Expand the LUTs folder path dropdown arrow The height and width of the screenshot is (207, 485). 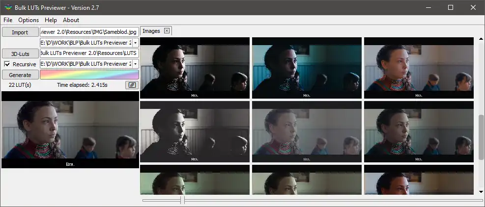[x=136, y=64]
